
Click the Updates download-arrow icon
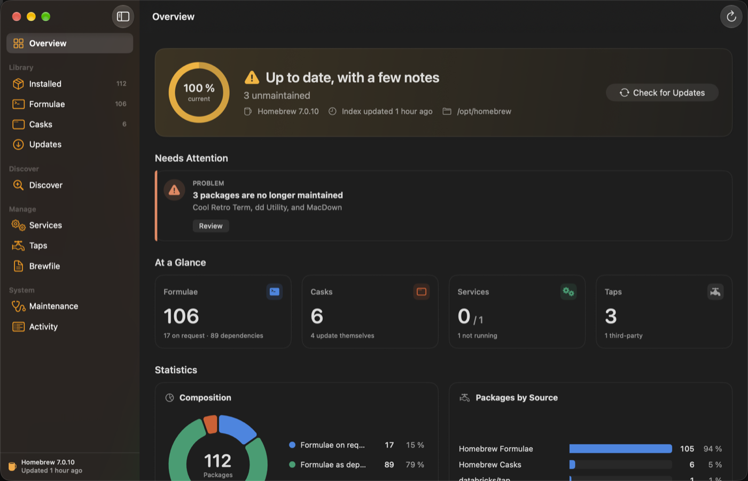coord(18,144)
